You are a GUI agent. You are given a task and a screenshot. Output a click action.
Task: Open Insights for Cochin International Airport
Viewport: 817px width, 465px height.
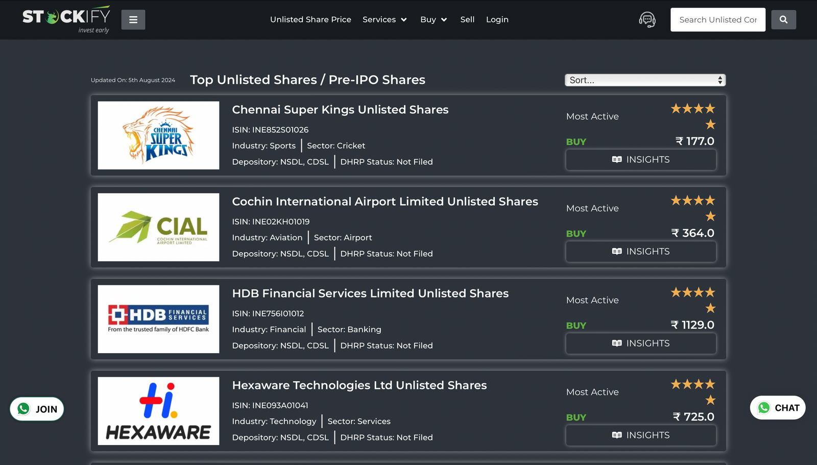pyautogui.click(x=641, y=252)
